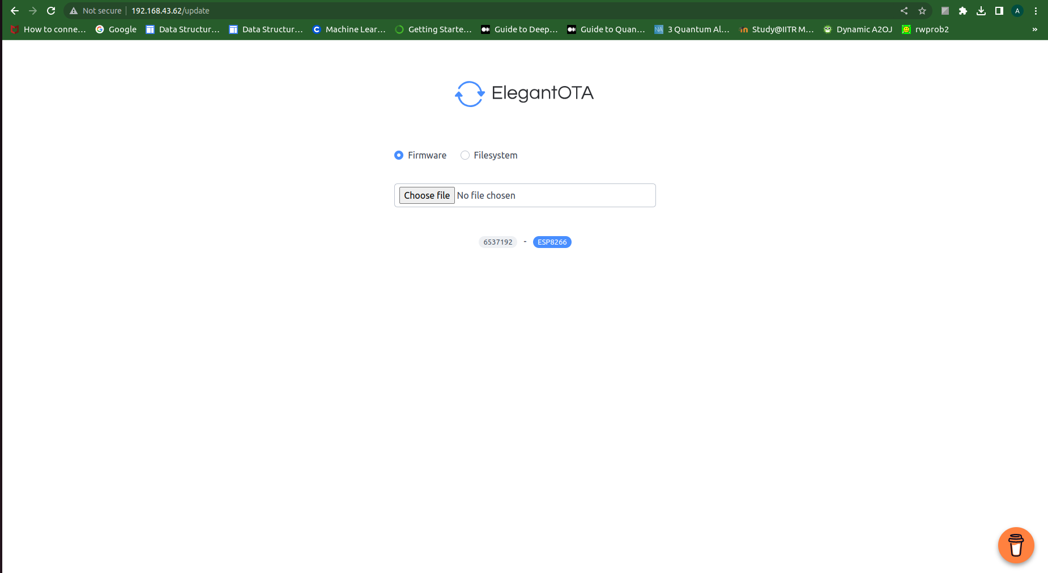Open the Not secure site warning
Screen dimensions: 1048x573
(x=95, y=11)
